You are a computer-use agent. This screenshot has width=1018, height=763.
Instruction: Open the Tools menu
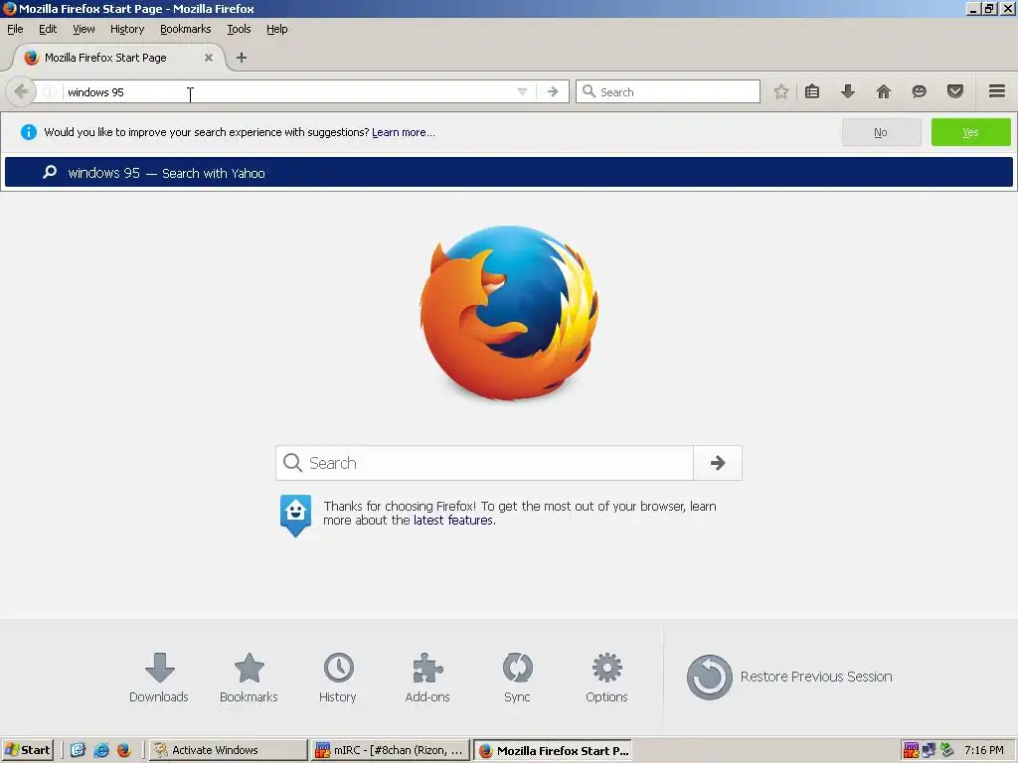tap(239, 29)
